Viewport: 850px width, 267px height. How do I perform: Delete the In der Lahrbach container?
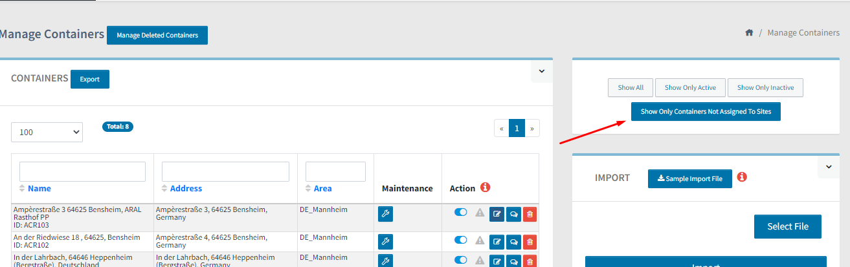coord(530,261)
